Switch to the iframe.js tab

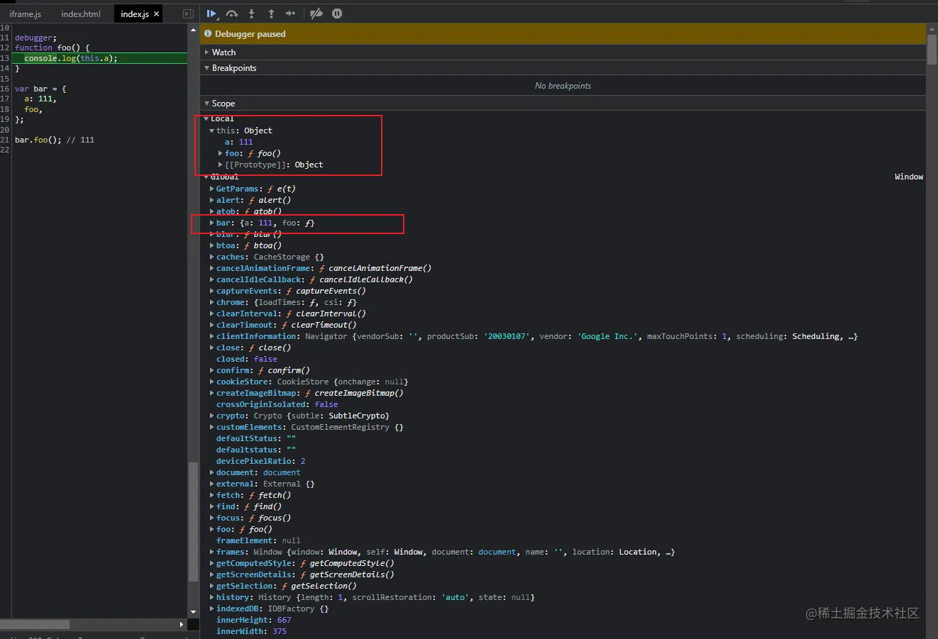point(26,14)
